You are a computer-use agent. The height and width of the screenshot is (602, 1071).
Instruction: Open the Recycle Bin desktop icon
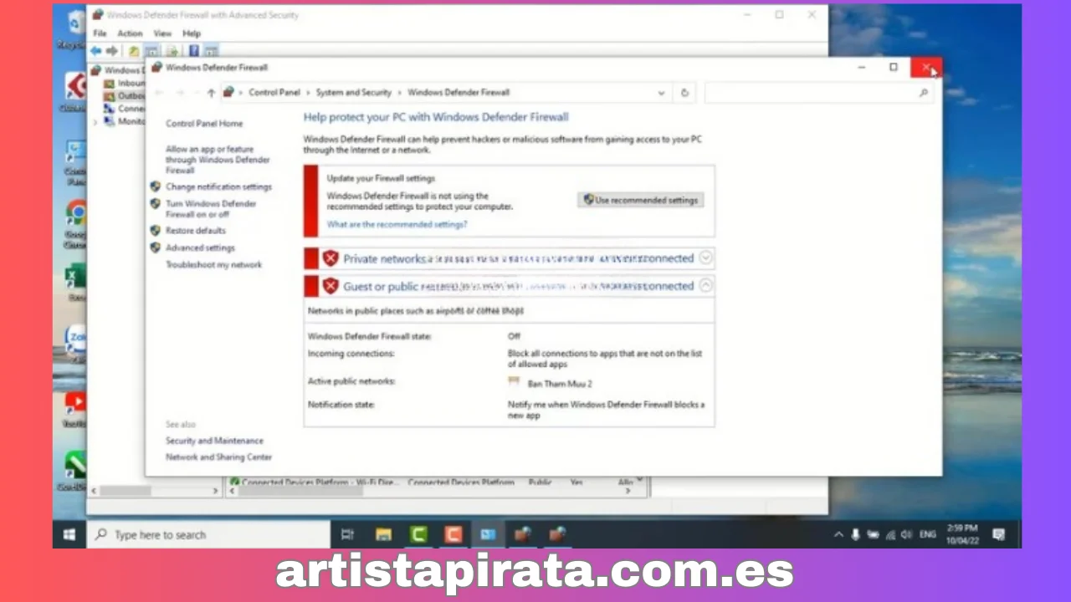pyautogui.click(x=74, y=28)
